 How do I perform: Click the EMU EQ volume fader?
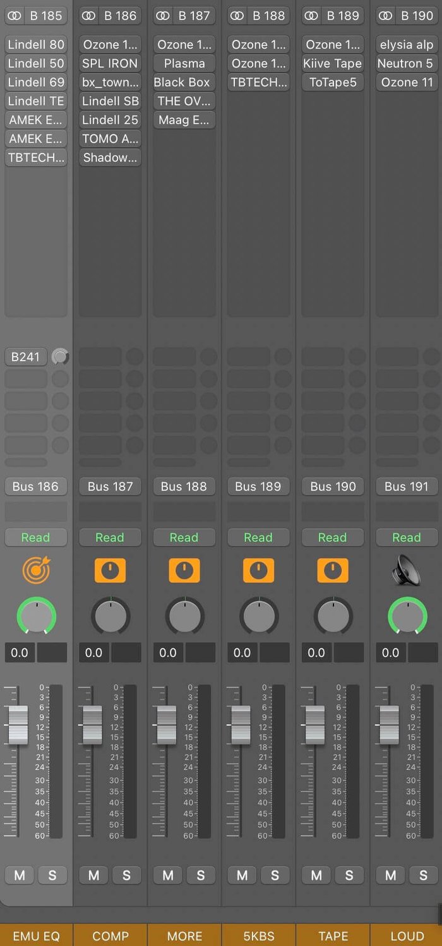click(x=18, y=725)
